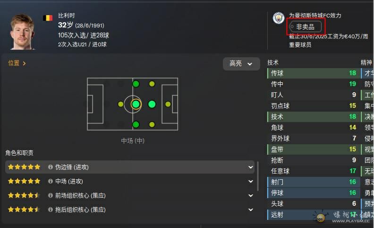The image size is (374, 228).
Task: Select the ringed central midfield position dot
Action: click(136, 104)
